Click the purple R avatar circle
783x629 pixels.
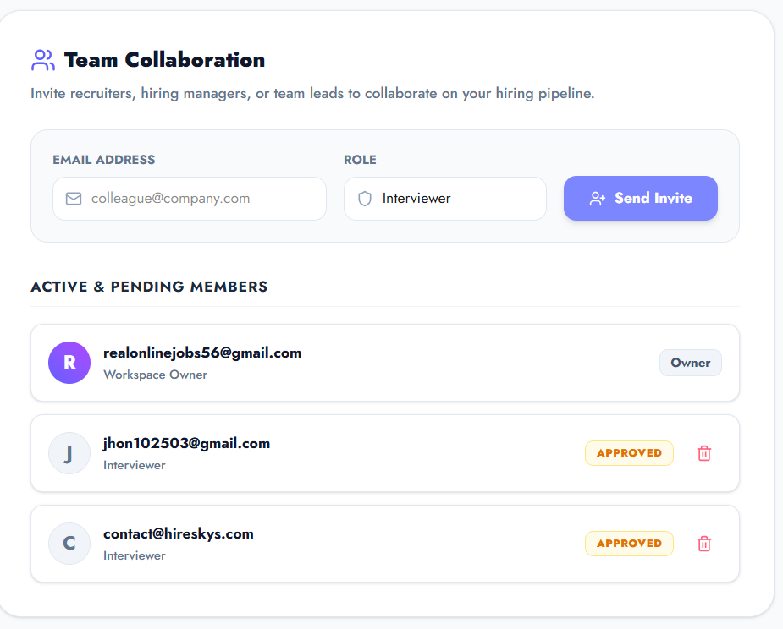click(69, 363)
